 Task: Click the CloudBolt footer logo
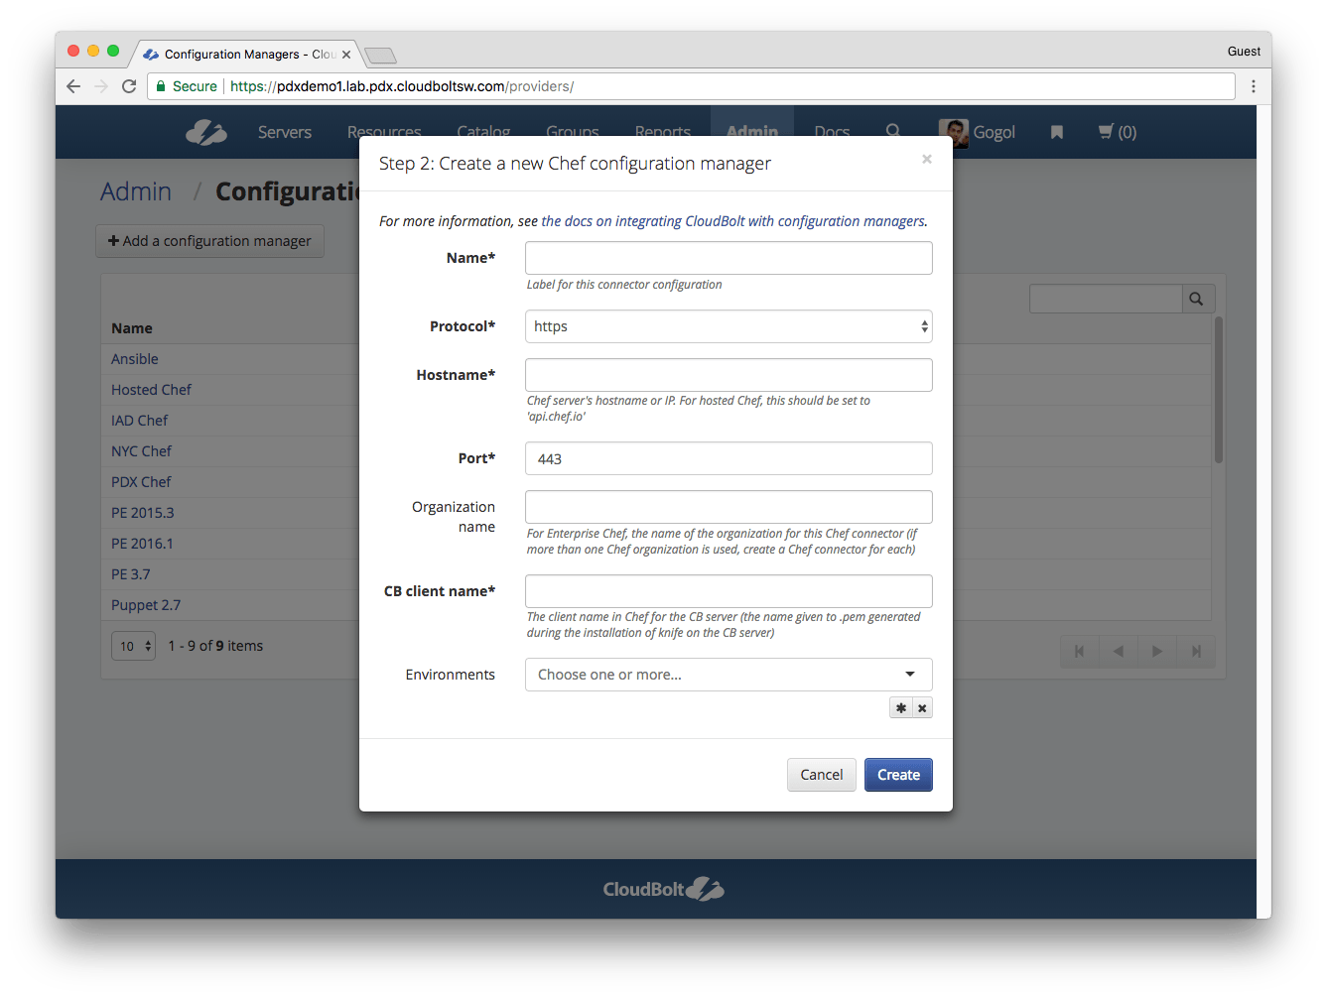click(x=663, y=889)
